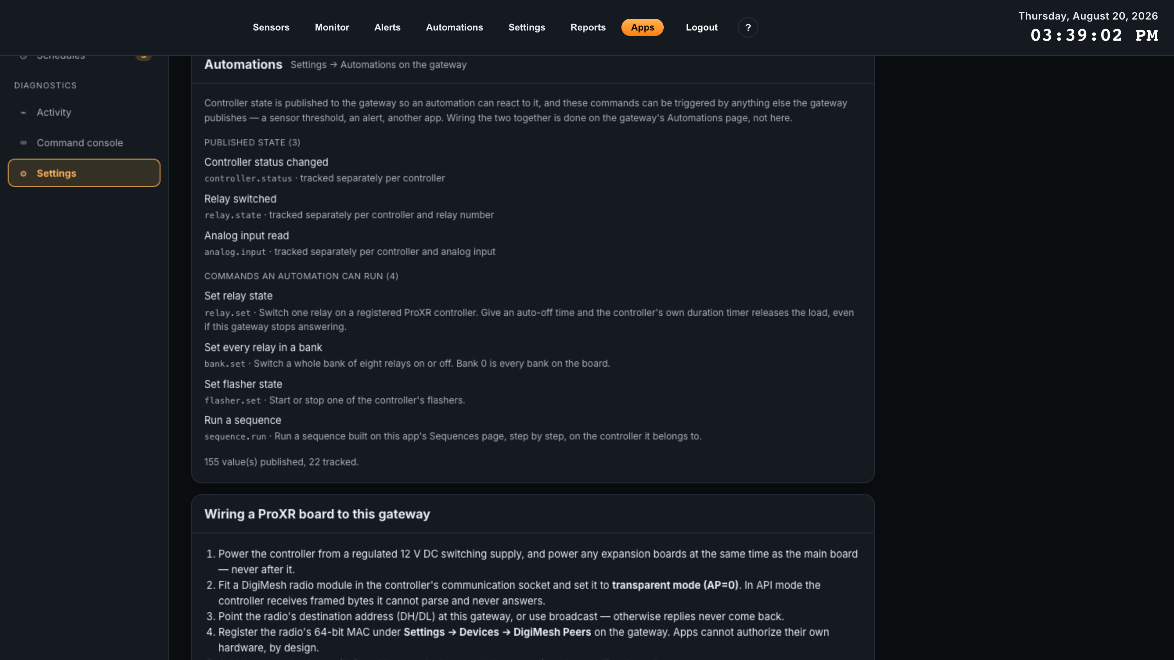Open the help question mark icon

click(748, 27)
